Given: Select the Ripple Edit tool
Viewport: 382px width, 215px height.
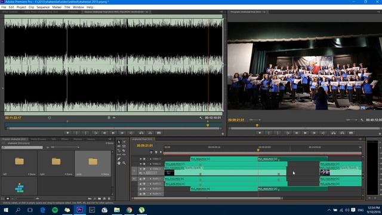Looking at the screenshot, I should click(x=119, y=146).
